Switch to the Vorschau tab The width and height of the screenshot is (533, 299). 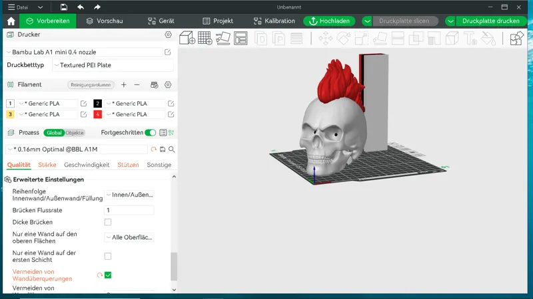(x=105, y=21)
